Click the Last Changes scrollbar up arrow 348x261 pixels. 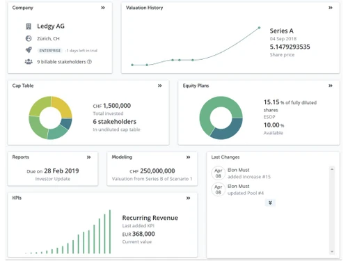pyautogui.click(x=332, y=169)
